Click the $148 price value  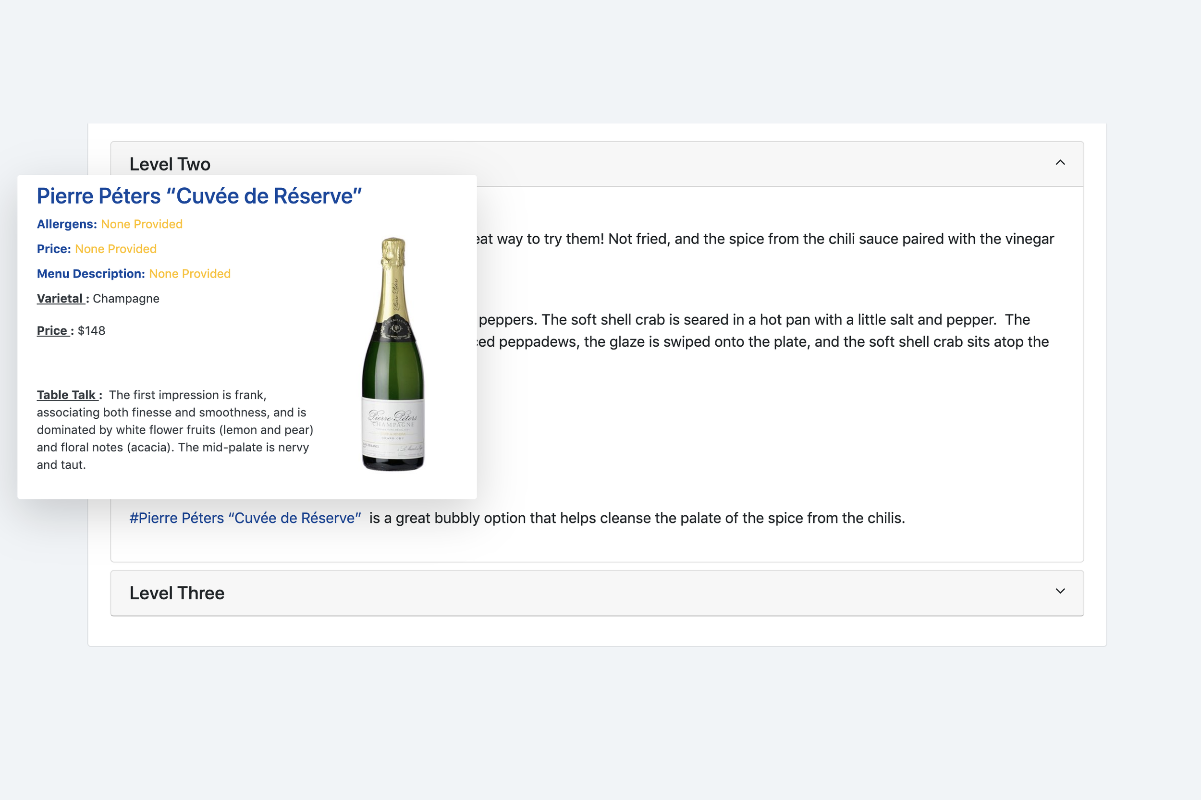point(91,330)
